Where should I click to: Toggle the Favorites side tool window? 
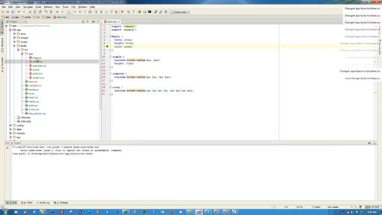(x=2, y=64)
